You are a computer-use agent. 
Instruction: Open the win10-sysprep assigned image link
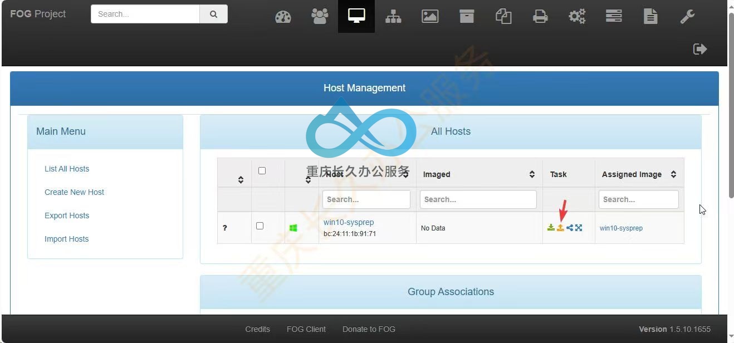click(621, 228)
